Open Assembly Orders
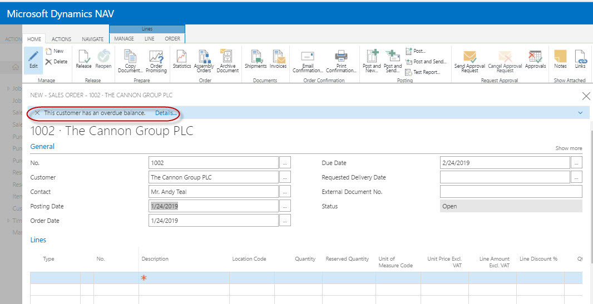The image size is (593, 304). (204, 62)
